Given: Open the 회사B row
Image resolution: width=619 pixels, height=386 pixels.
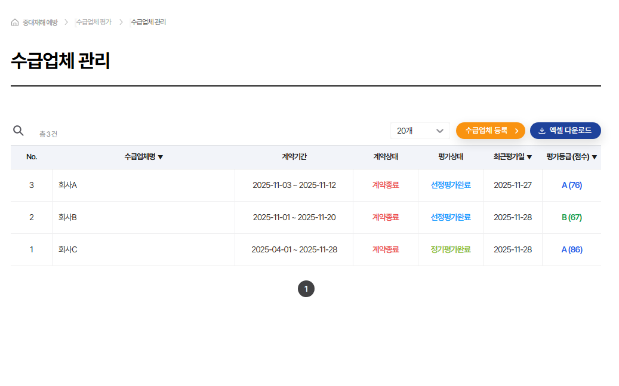Looking at the screenshot, I should pyautogui.click(x=68, y=218).
